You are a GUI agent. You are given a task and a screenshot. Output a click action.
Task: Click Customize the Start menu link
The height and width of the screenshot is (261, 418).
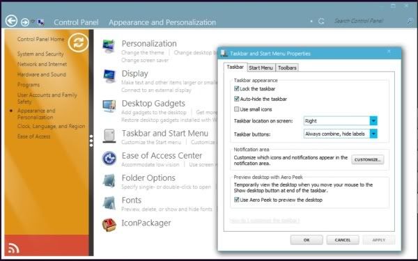pyautogui.click(x=151, y=142)
